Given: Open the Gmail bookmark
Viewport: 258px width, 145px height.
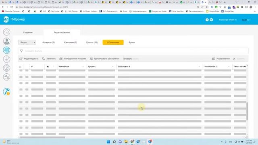Looking at the screenshot, I should click(124, 11).
